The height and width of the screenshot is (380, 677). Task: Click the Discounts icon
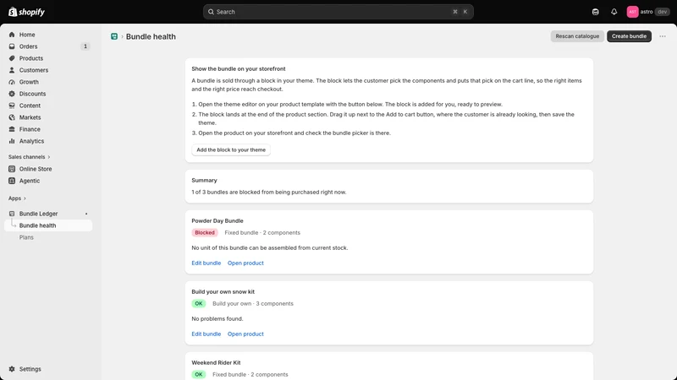pyautogui.click(x=12, y=94)
